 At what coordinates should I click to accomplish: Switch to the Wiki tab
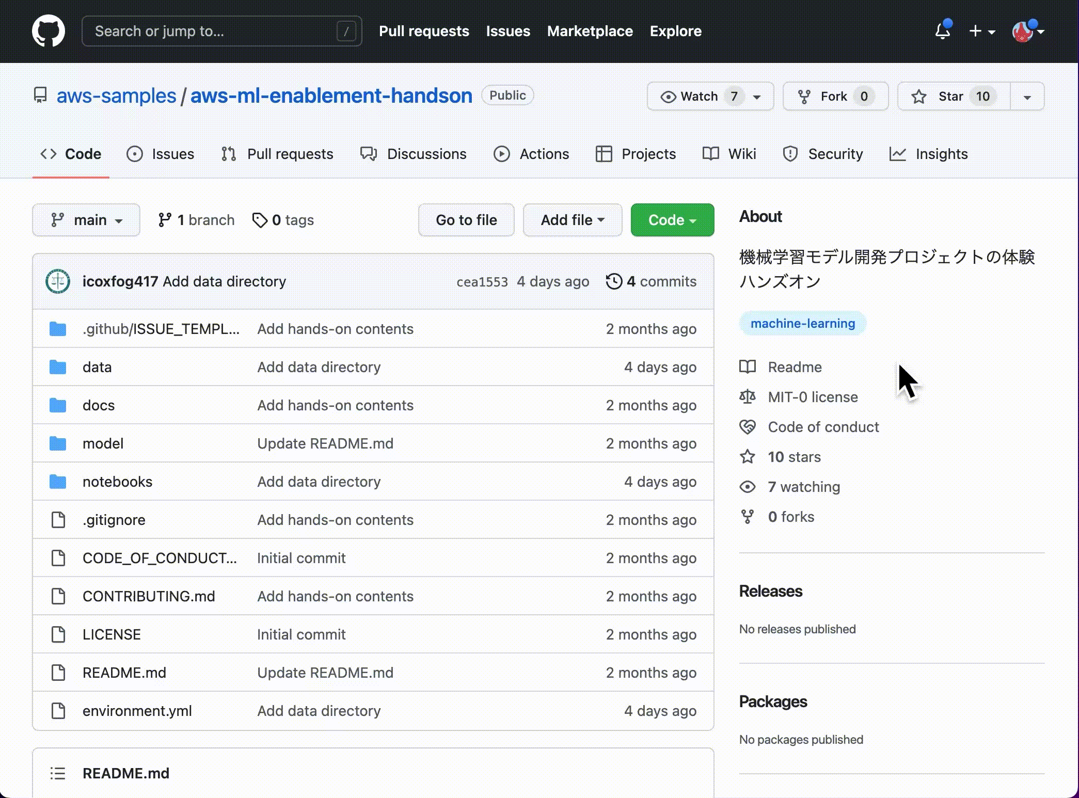coord(729,154)
